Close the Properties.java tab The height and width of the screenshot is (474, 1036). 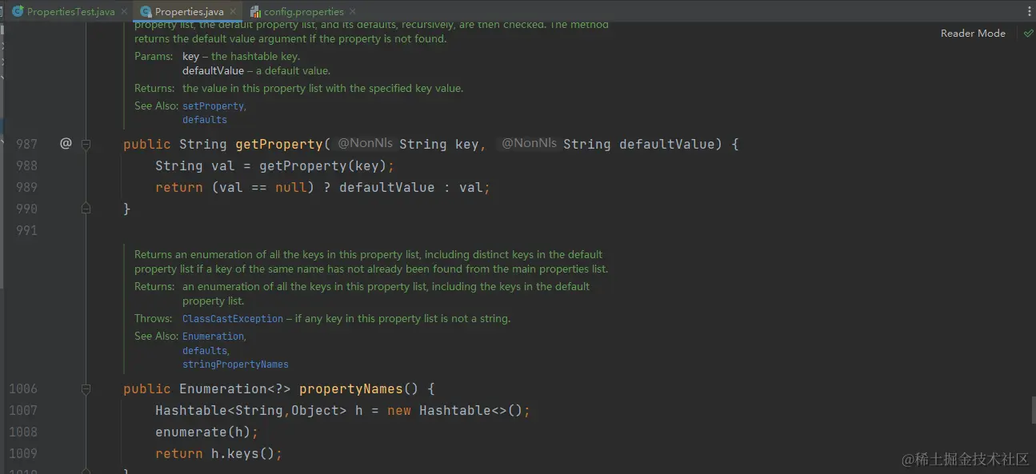coord(233,12)
